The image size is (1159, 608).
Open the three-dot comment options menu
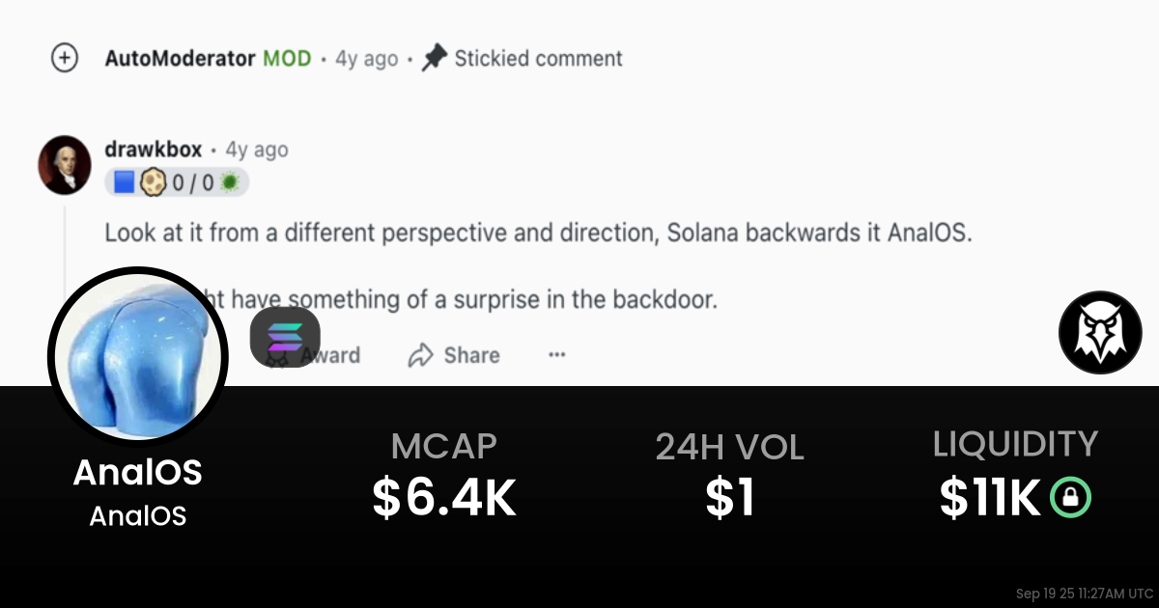coord(556,355)
